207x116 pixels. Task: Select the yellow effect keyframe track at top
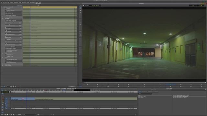(50, 7)
